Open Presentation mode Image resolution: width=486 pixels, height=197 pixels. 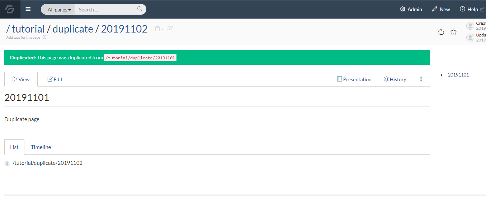(354, 79)
